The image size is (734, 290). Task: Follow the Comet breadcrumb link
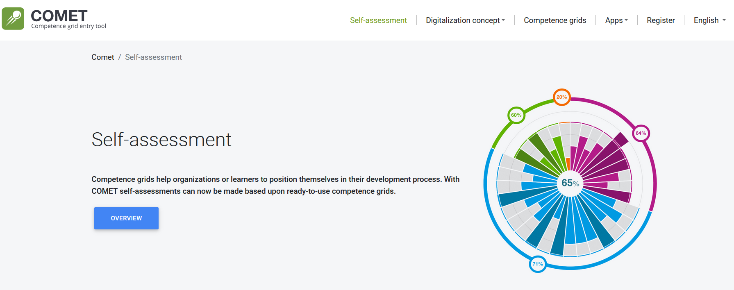pos(103,57)
